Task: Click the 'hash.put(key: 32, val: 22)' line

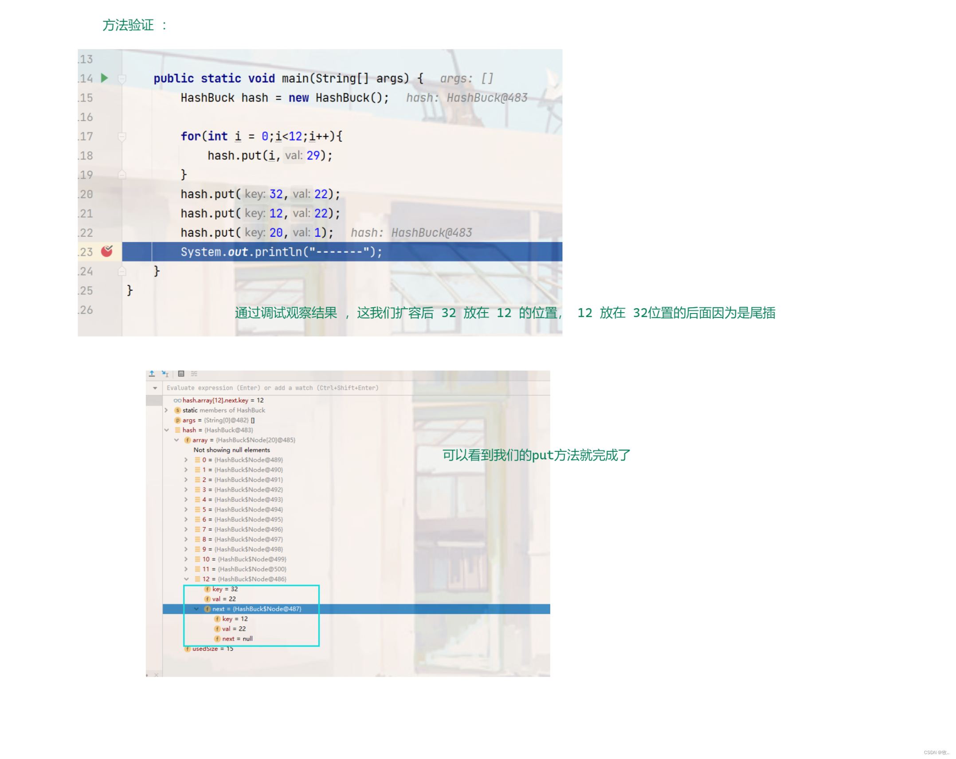Action: click(x=260, y=194)
